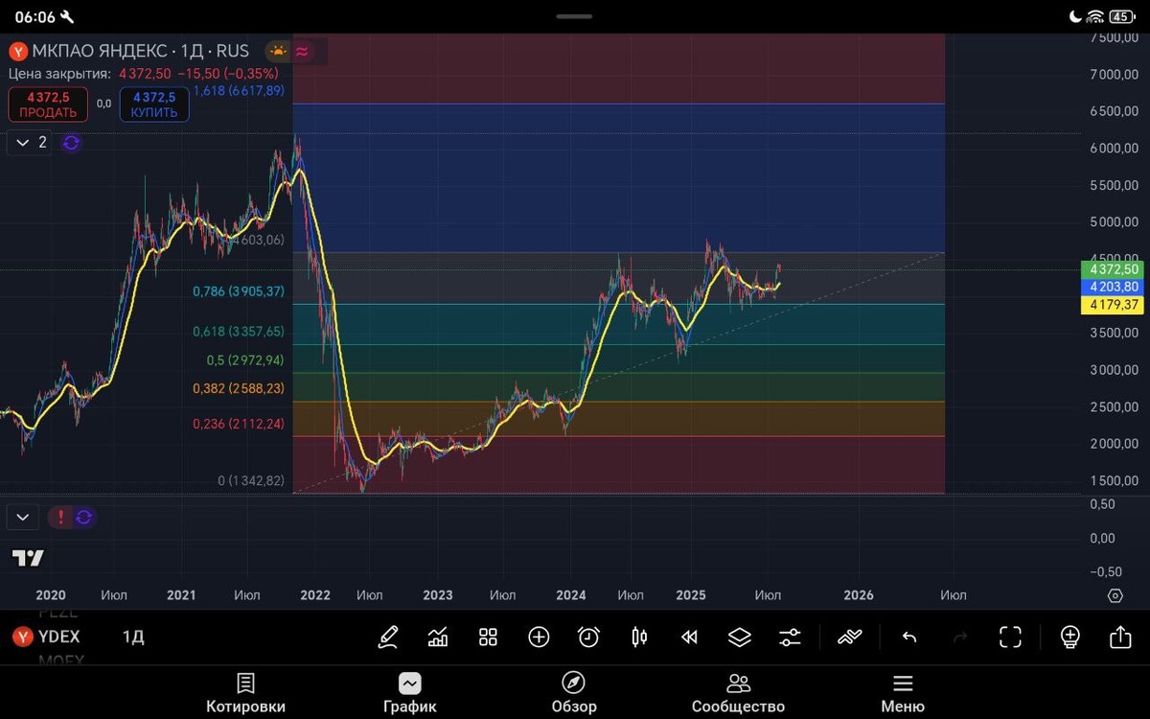1150x719 pixels.
Task: Redo the chart action
Action: tap(959, 637)
